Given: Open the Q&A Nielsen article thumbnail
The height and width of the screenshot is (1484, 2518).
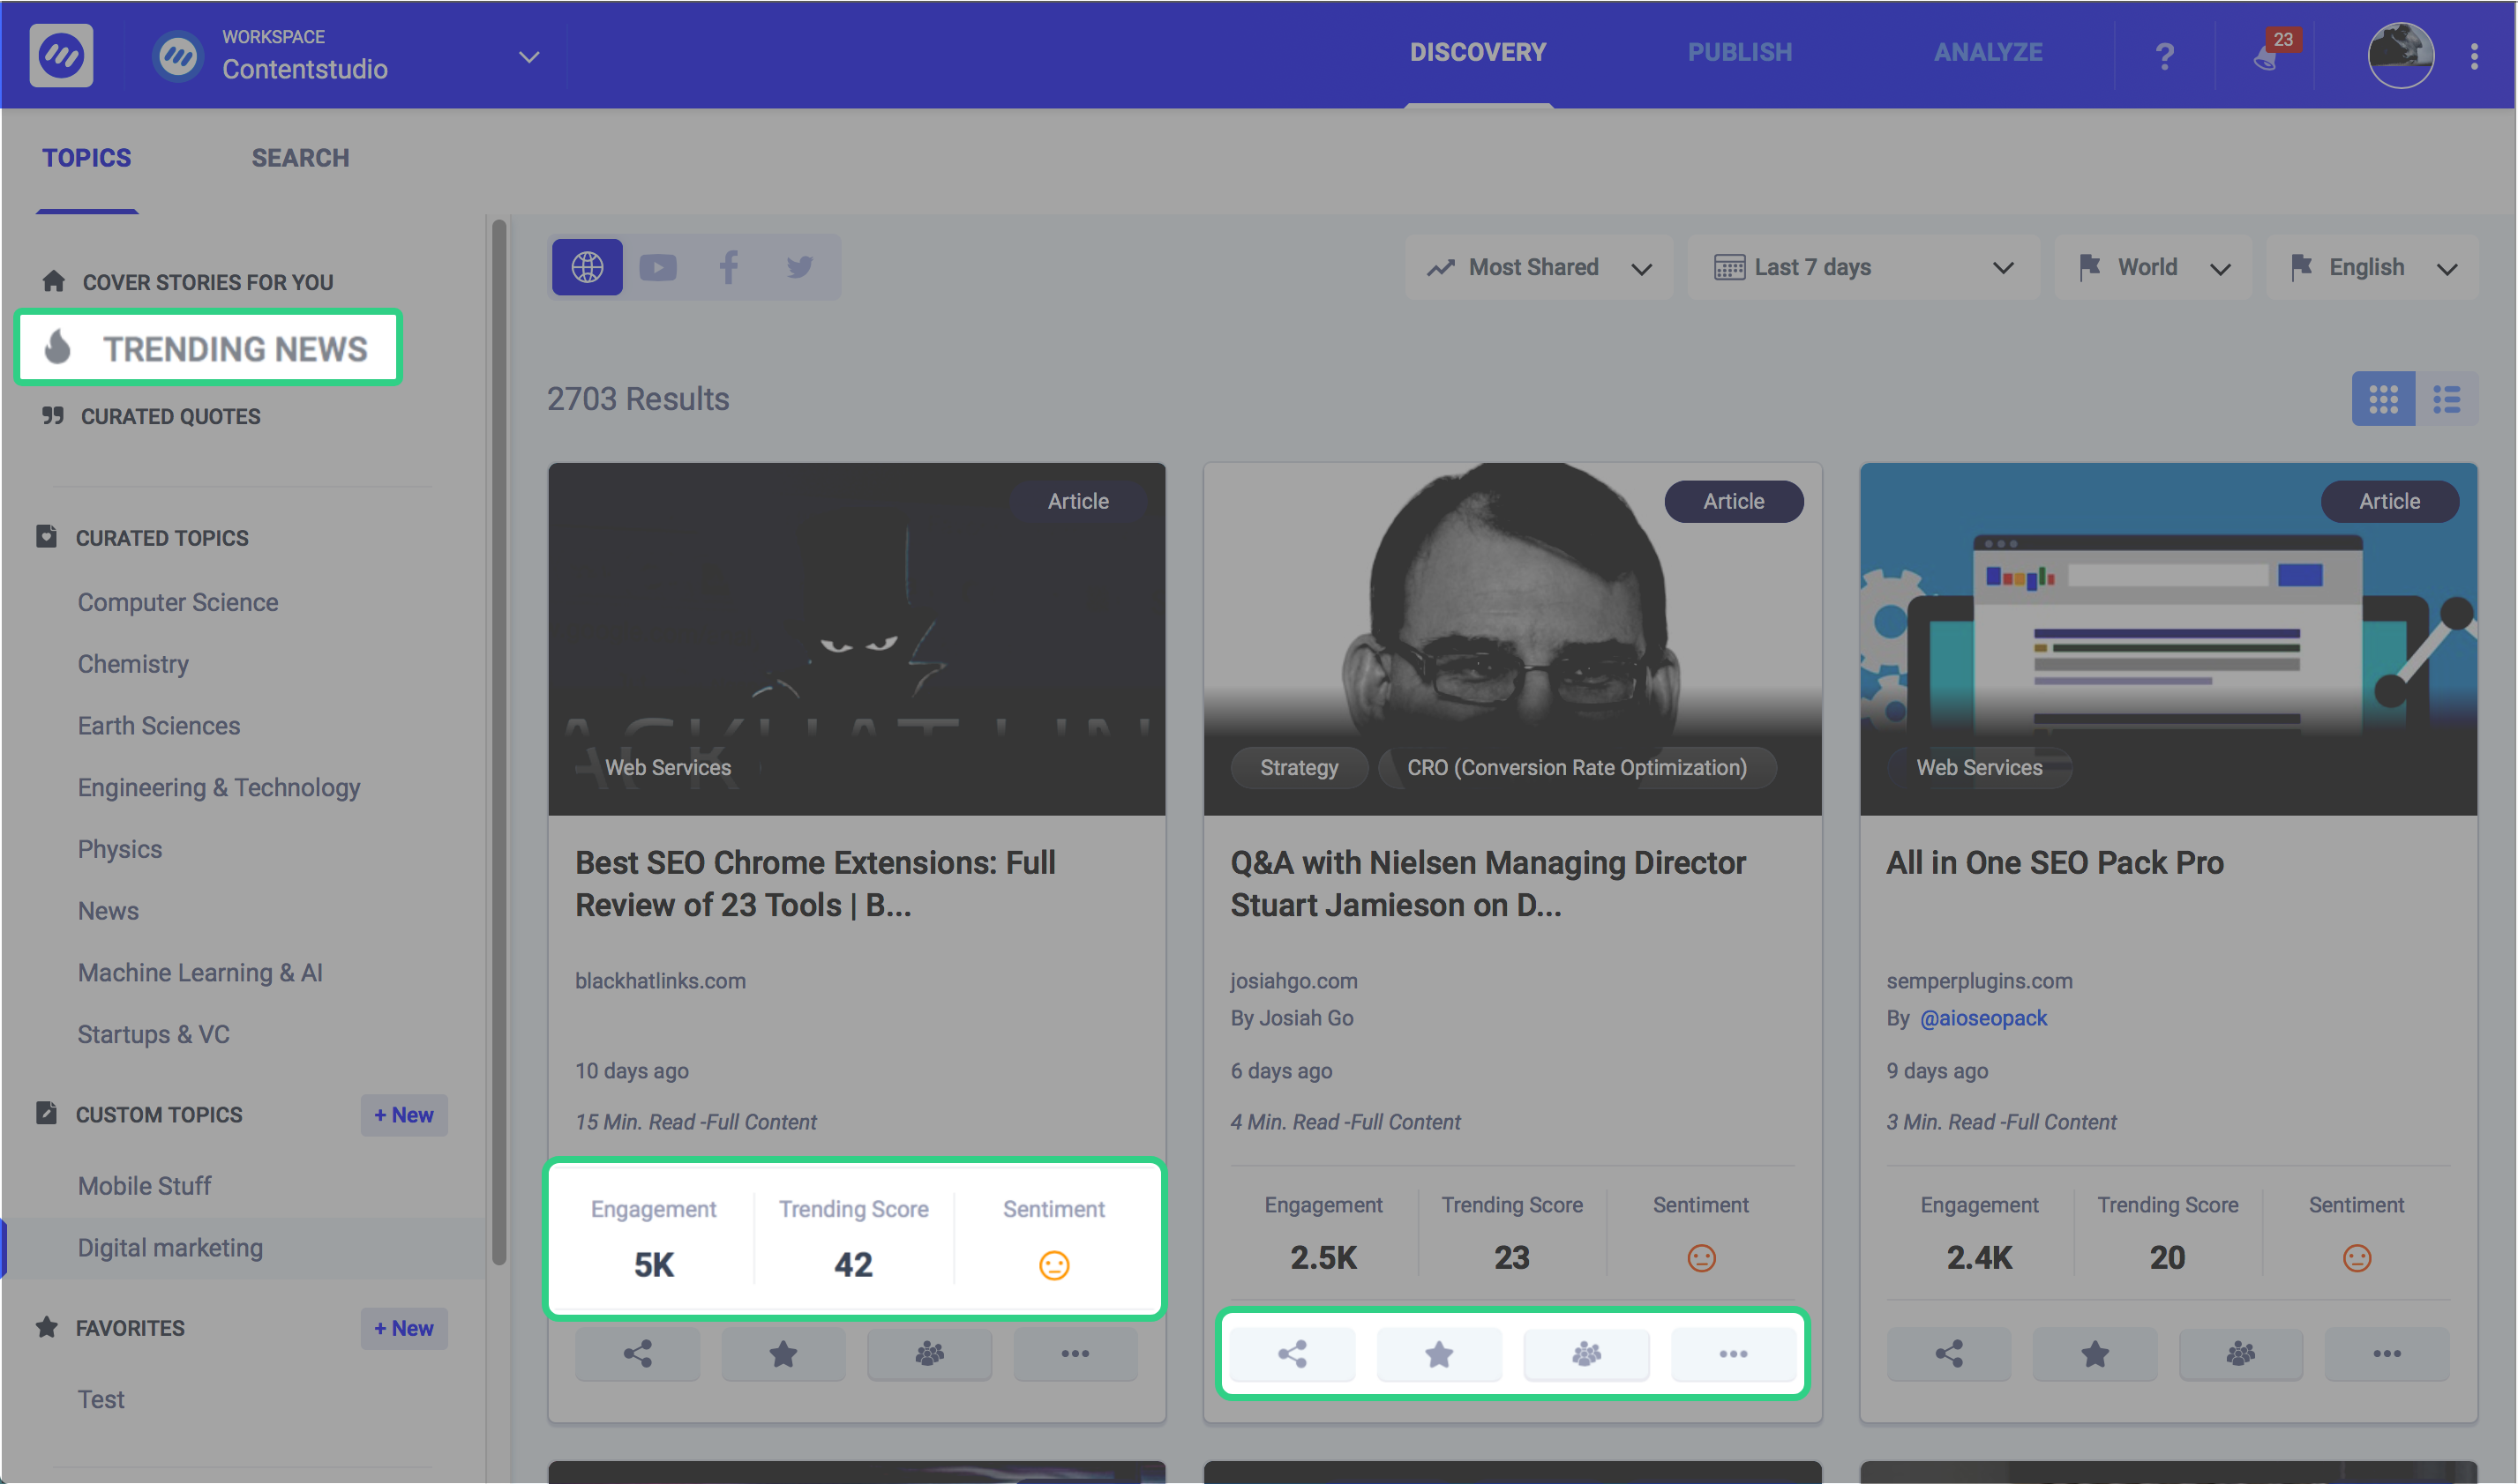Looking at the screenshot, I should tap(1511, 638).
